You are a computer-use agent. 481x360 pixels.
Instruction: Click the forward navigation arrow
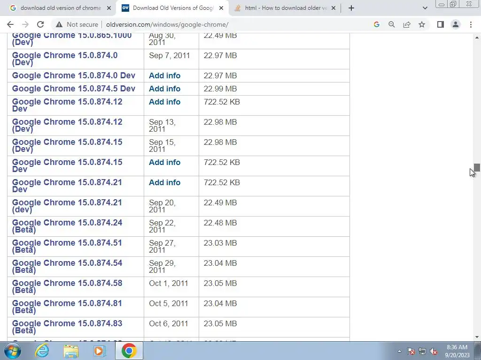(x=25, y=24)
